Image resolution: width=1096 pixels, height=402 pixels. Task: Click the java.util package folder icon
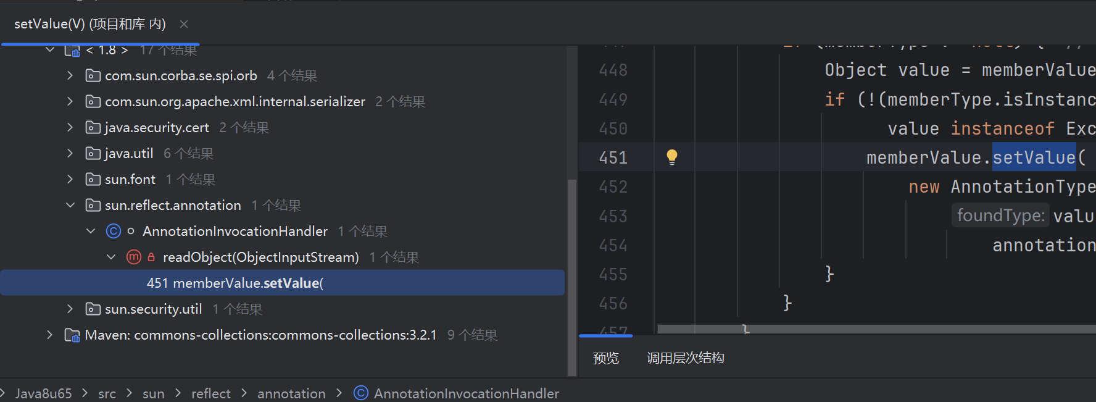(93, 153)
